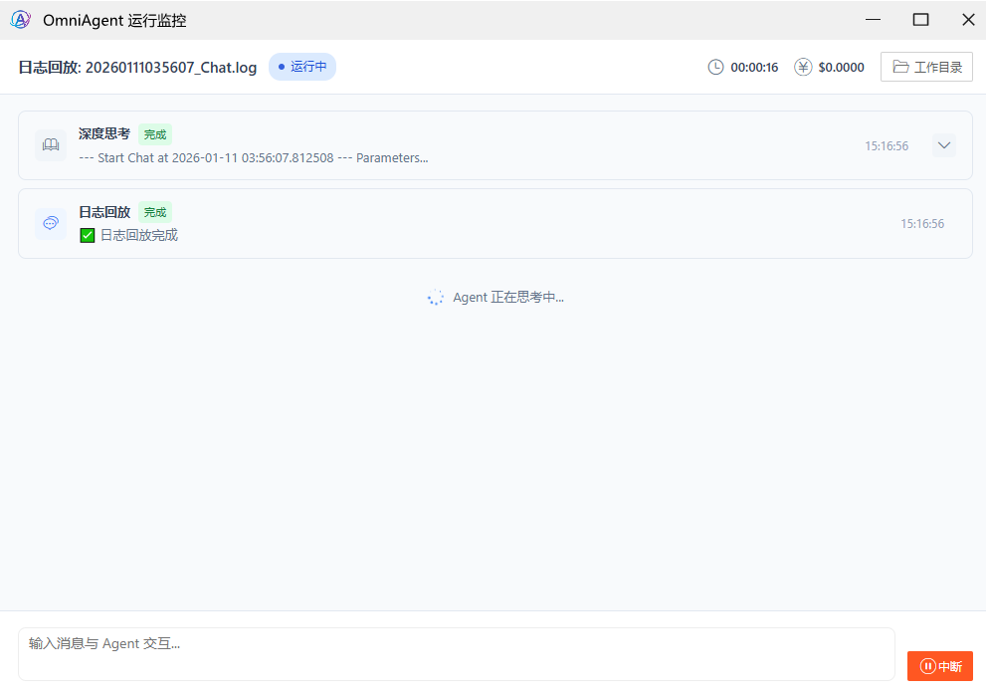Open the 工作目录 working directory
This screenshot has width=986, height=693.
(x=926, y=68)
